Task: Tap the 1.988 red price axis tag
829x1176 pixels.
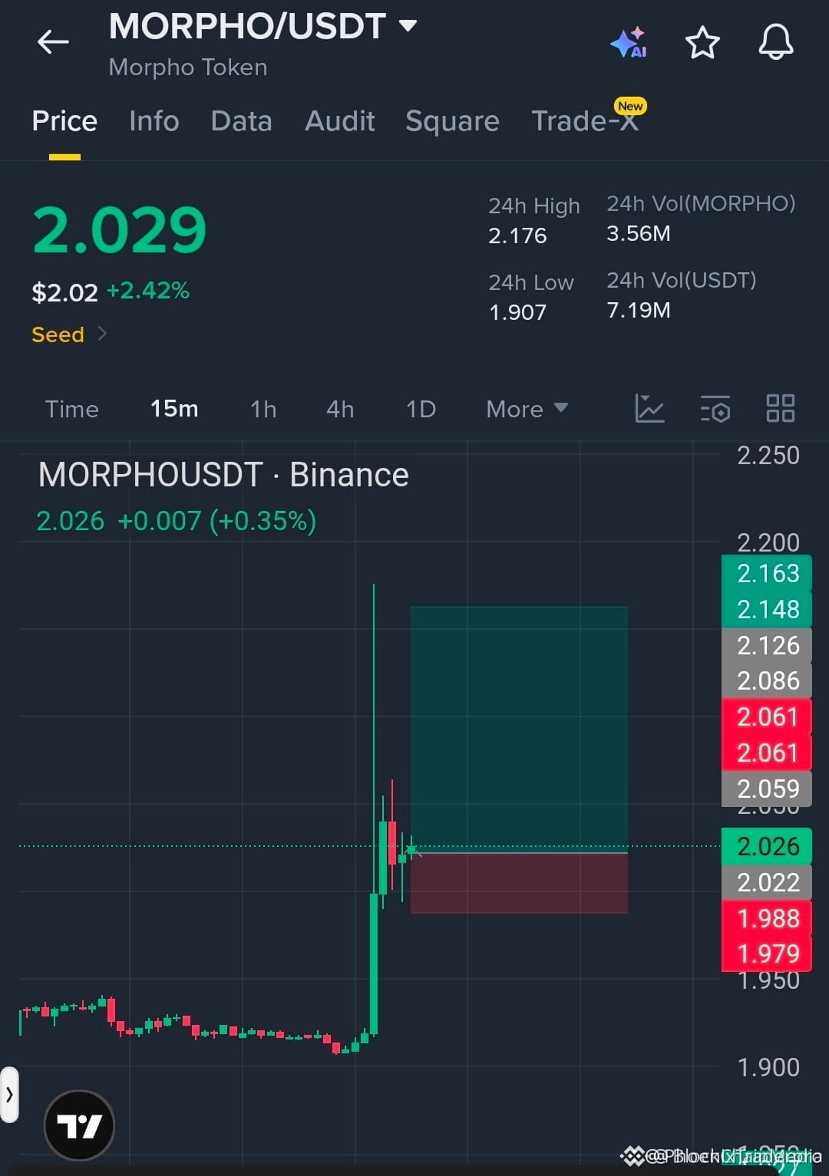Action: click(767, 918)
